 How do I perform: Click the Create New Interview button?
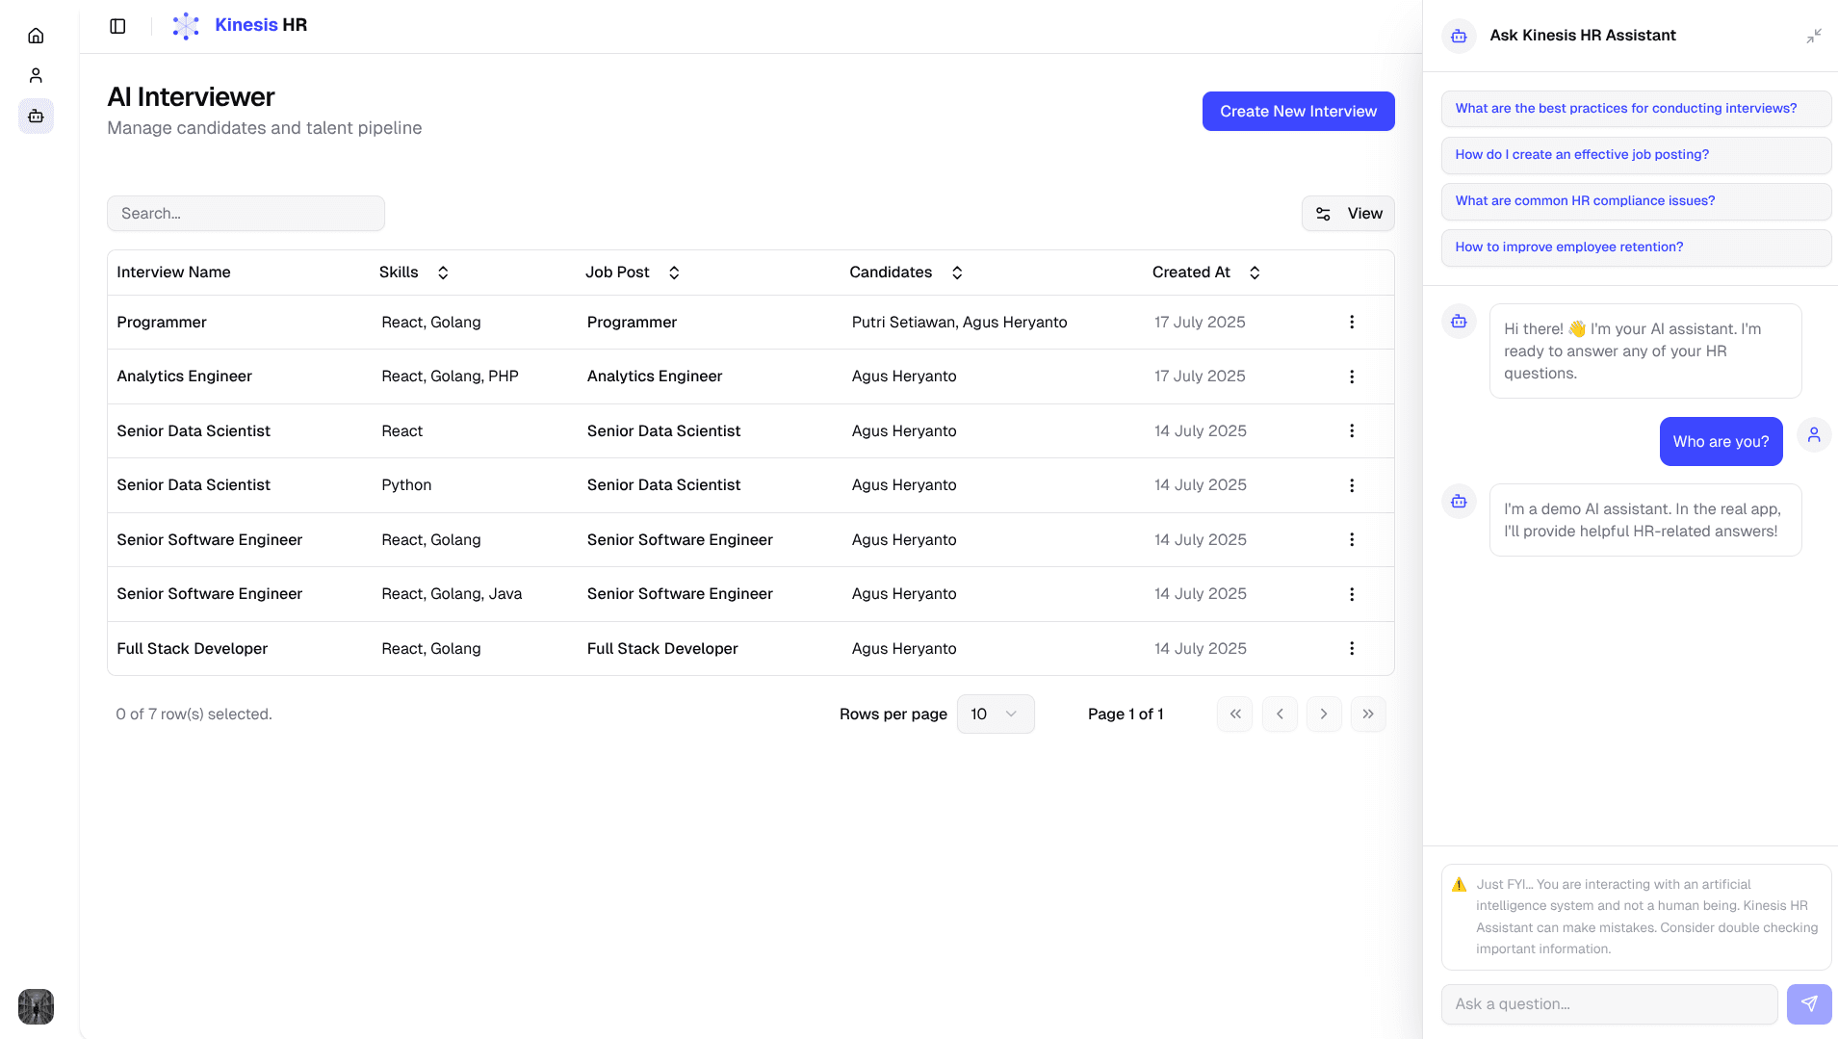click(1298, 111)
